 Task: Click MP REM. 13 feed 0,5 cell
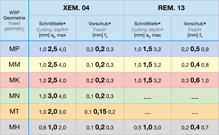[195, 49]
